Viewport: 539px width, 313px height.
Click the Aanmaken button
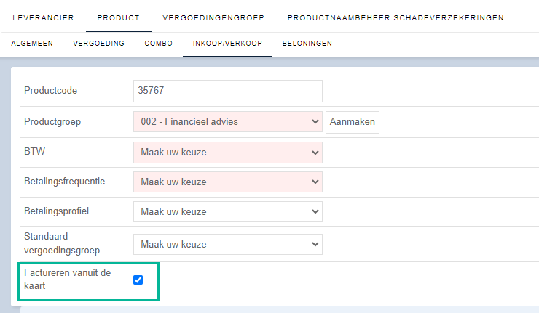[x=353, y=122]
